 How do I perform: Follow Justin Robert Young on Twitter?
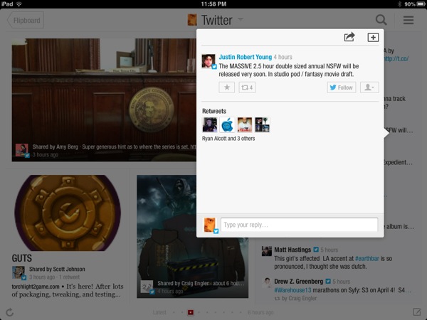pyautogui.click(x=342, y=87)
